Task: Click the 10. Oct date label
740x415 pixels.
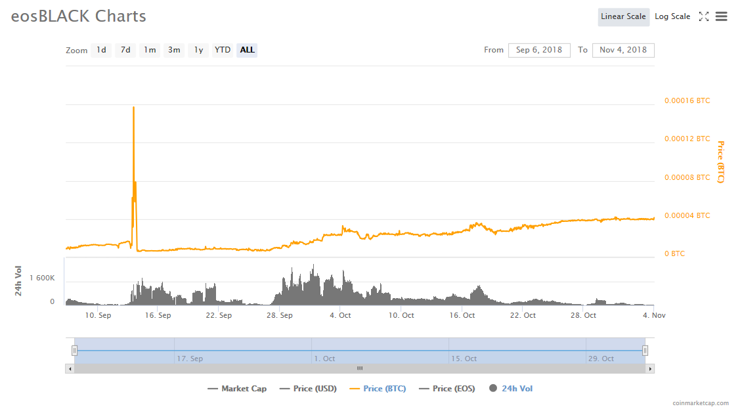Action: pyautogui.click(x=401, y=315)
